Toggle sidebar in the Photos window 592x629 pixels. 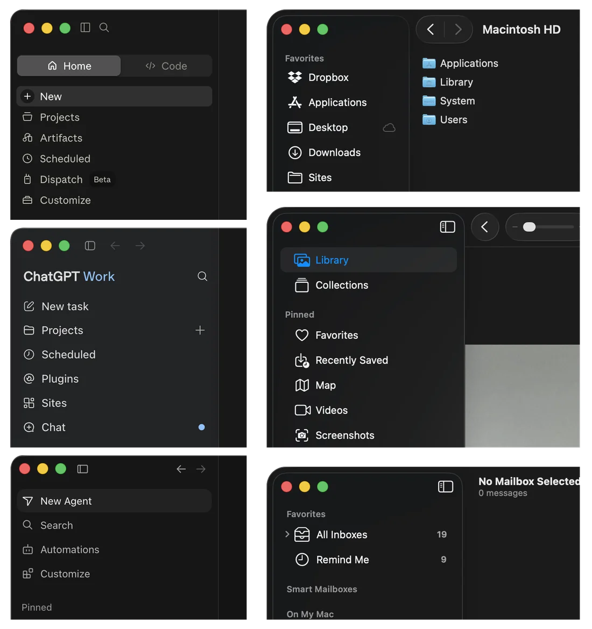click(x=447, y=227)
